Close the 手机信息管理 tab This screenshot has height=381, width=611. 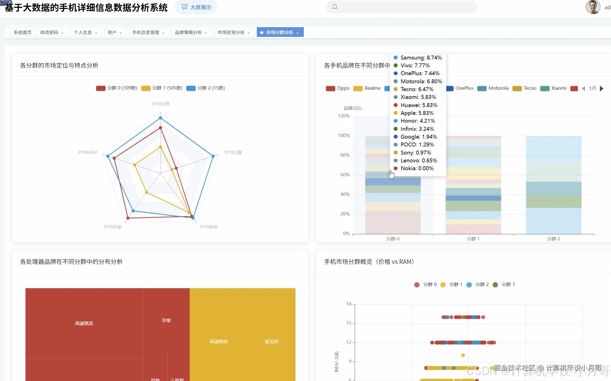[x=163, y=33]
